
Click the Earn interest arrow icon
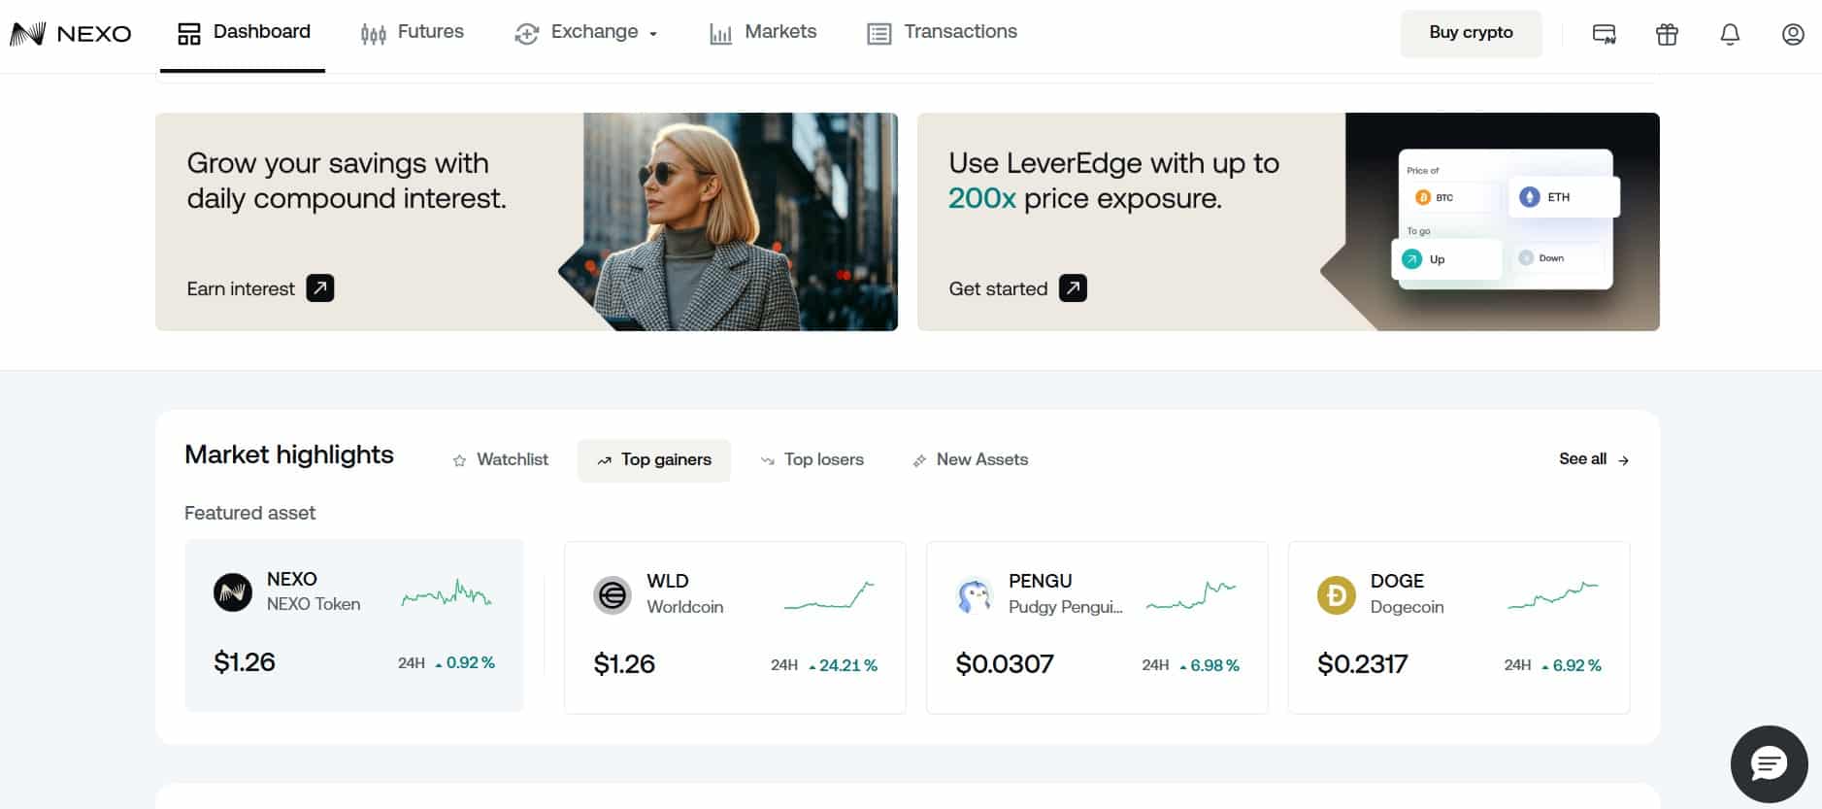tap(320, 288)
